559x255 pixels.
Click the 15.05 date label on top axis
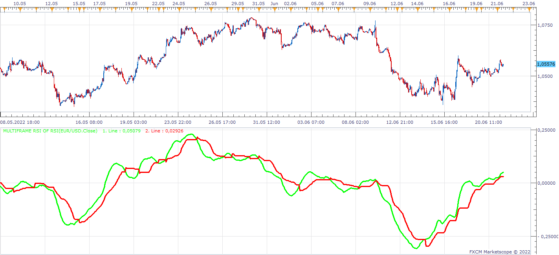coord(79,4)
